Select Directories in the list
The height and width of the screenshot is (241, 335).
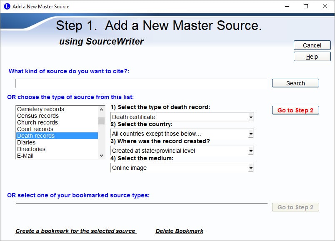pyautogui.click(x=57, y=149)
